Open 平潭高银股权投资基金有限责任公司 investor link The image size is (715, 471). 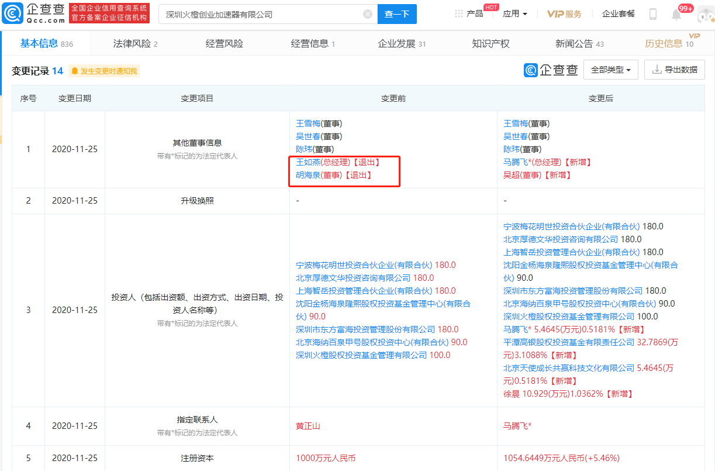tap(569, 342)
